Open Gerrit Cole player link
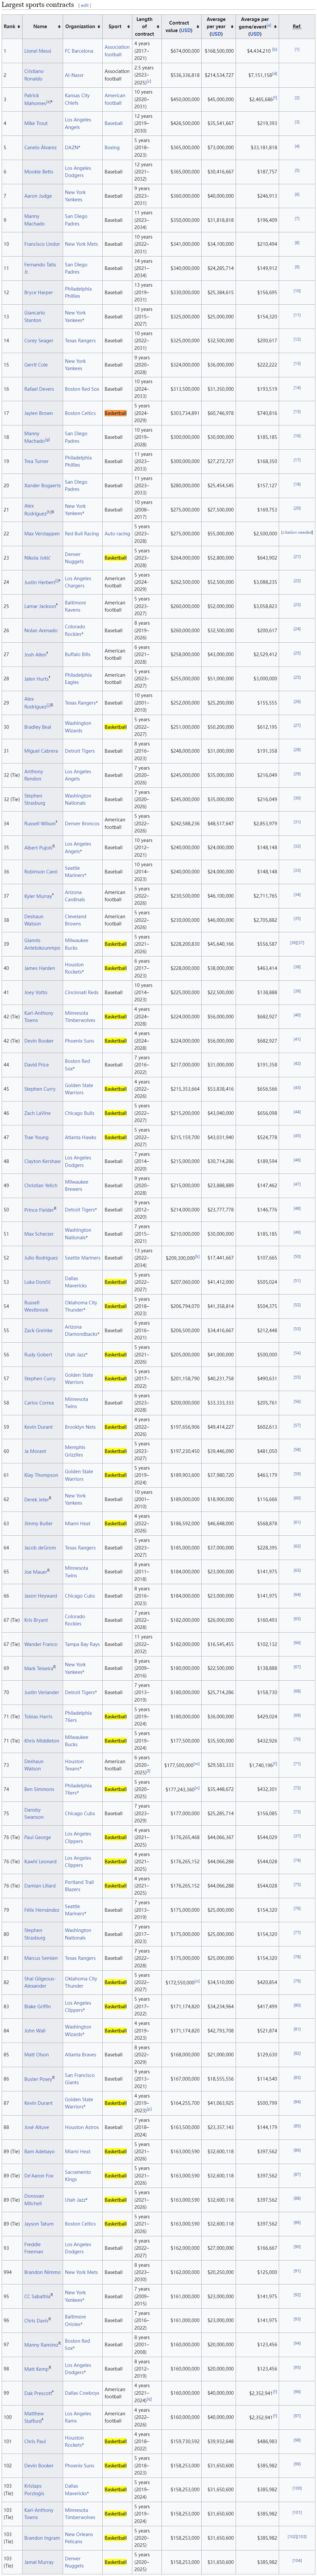 (x=36, y=365)
